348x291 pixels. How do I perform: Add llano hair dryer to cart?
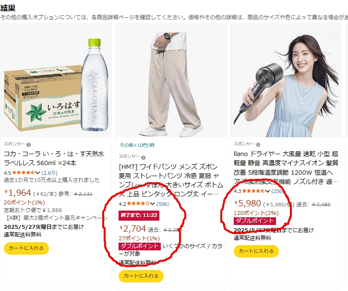click(x=256, y=251)
